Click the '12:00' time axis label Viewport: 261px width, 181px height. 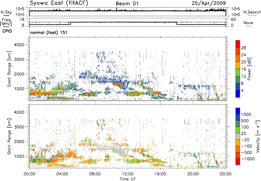[x=128, y=174]
